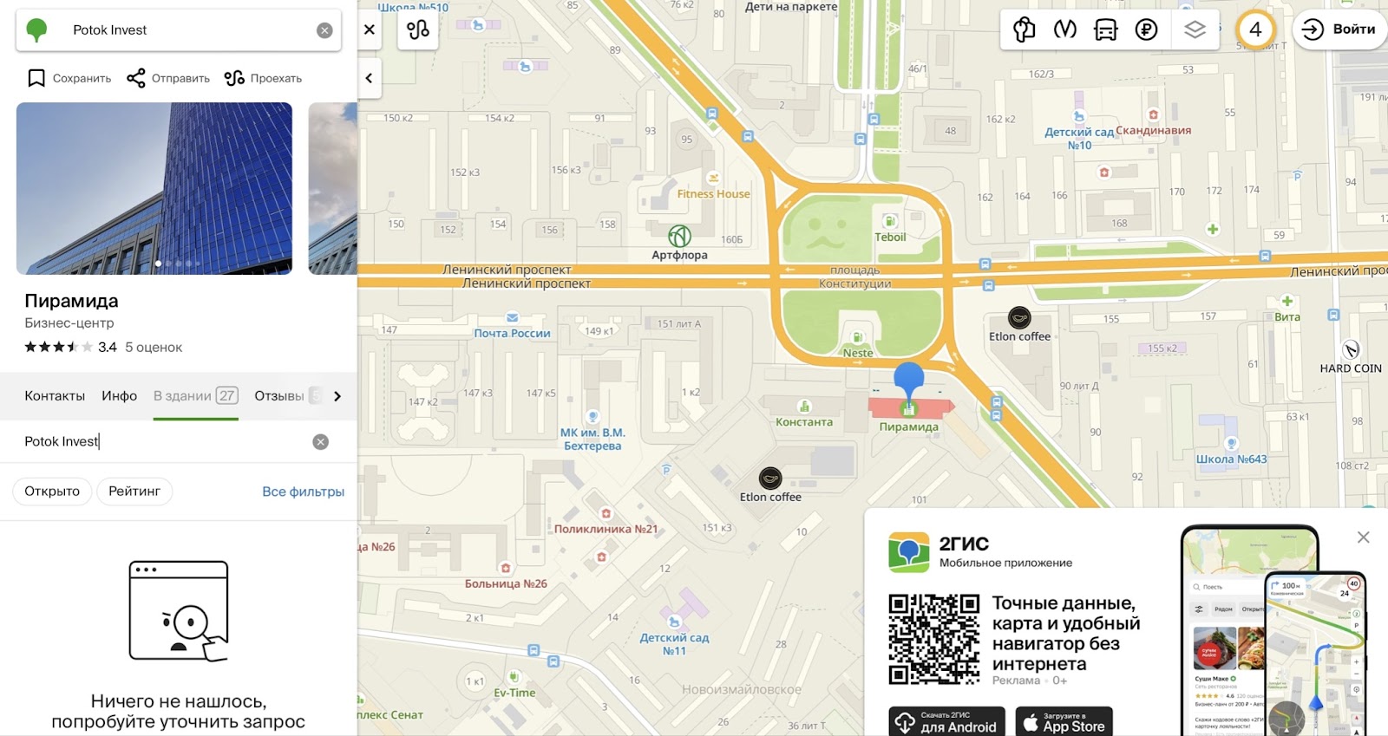Open the metro map icon in toolbar
1388x736 pixels.
point(1064,29)
